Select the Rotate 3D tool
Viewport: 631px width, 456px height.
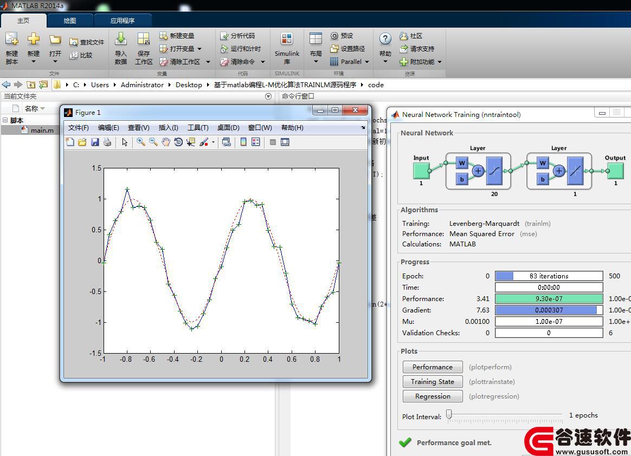click(x=178, y=142)
